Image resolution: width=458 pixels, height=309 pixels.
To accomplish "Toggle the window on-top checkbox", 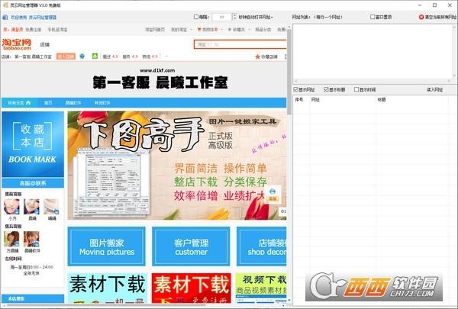I will [373, 17].
